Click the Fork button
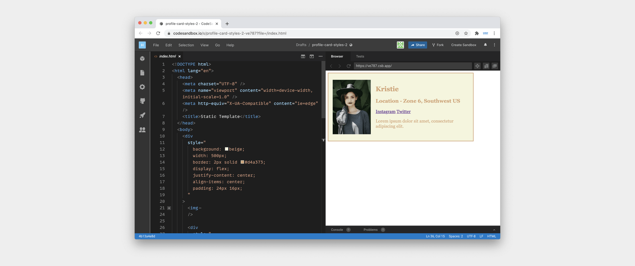The width and height of the screenshot is (635, 266). pos(438,45)
